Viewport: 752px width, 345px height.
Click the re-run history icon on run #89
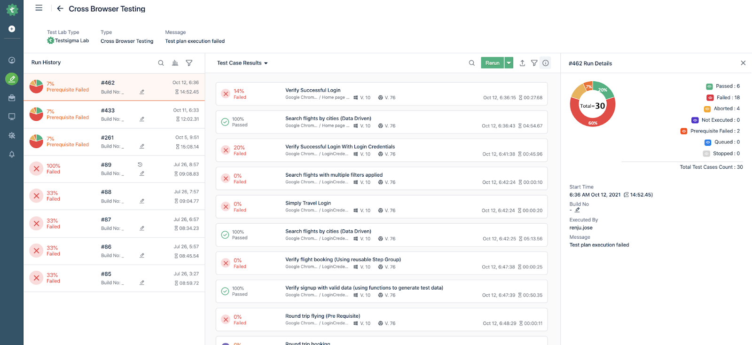[x=140, y=165]
